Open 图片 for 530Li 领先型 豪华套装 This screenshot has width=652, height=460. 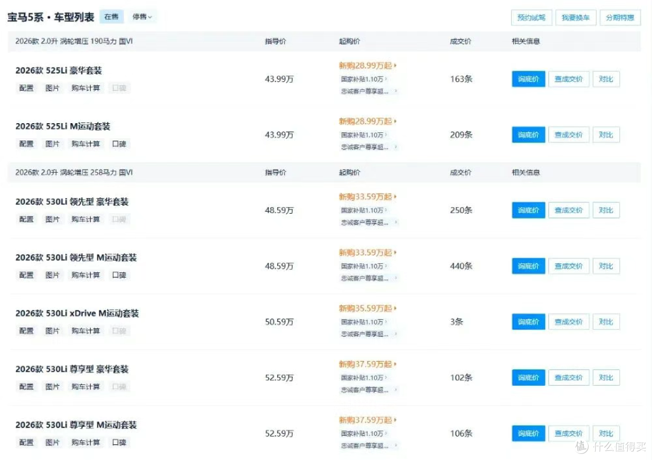53,219
